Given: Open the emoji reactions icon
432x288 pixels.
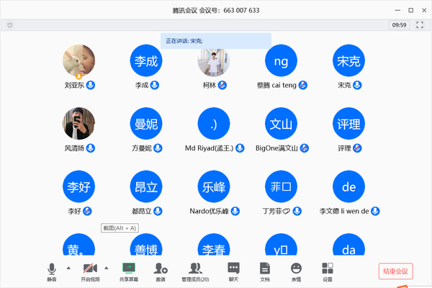Looking at the screenshot, I should tap(296, 269).
